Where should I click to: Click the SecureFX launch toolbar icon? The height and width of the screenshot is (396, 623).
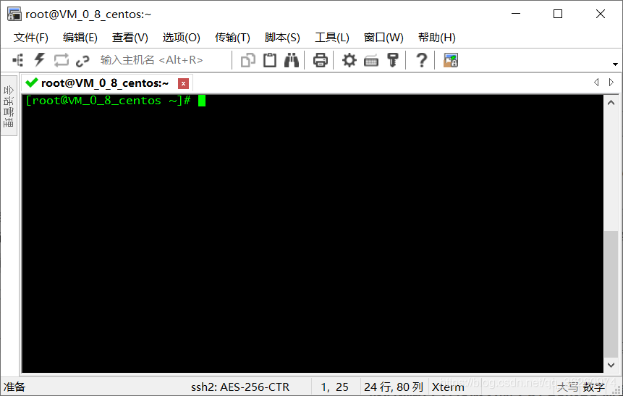click(x=451, y=60)
